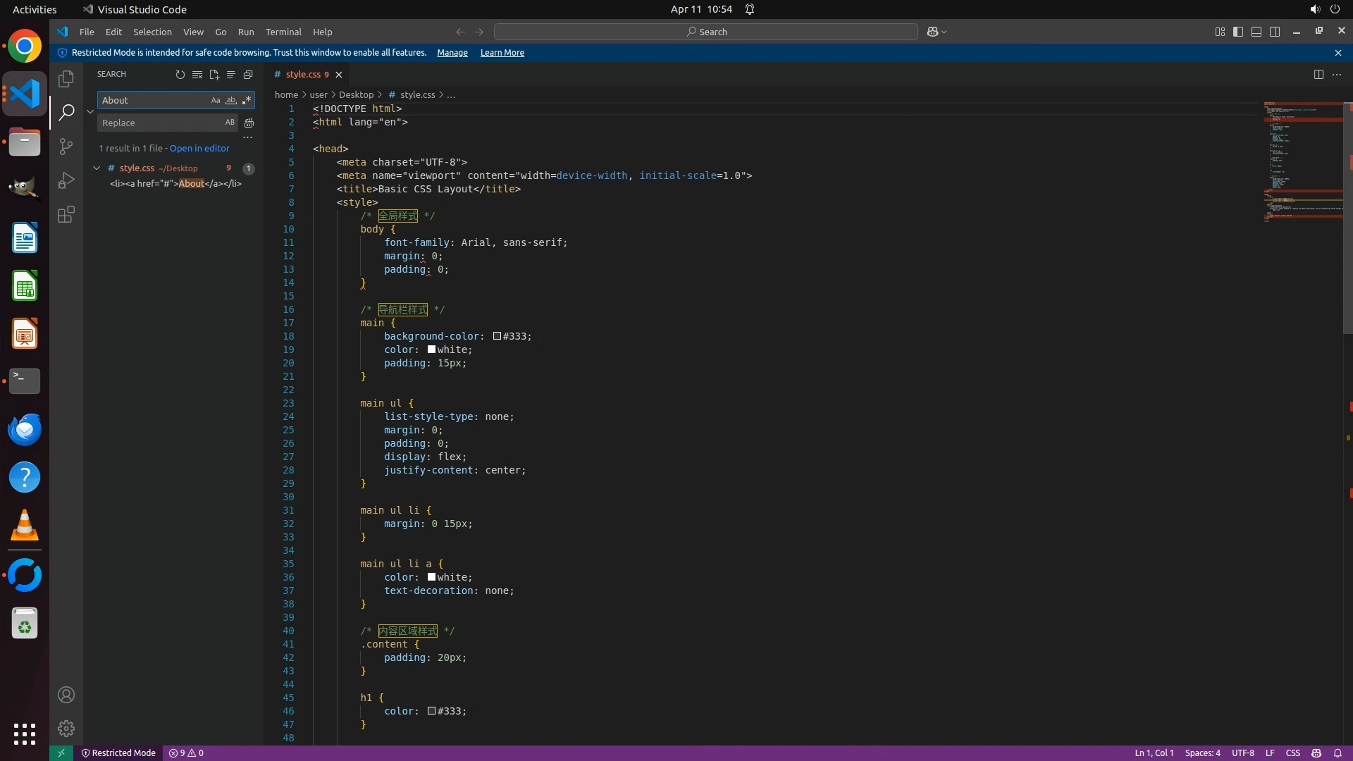Open new search editor
The height and width of the screenshot is (761, 1353).
coord(214,75)
